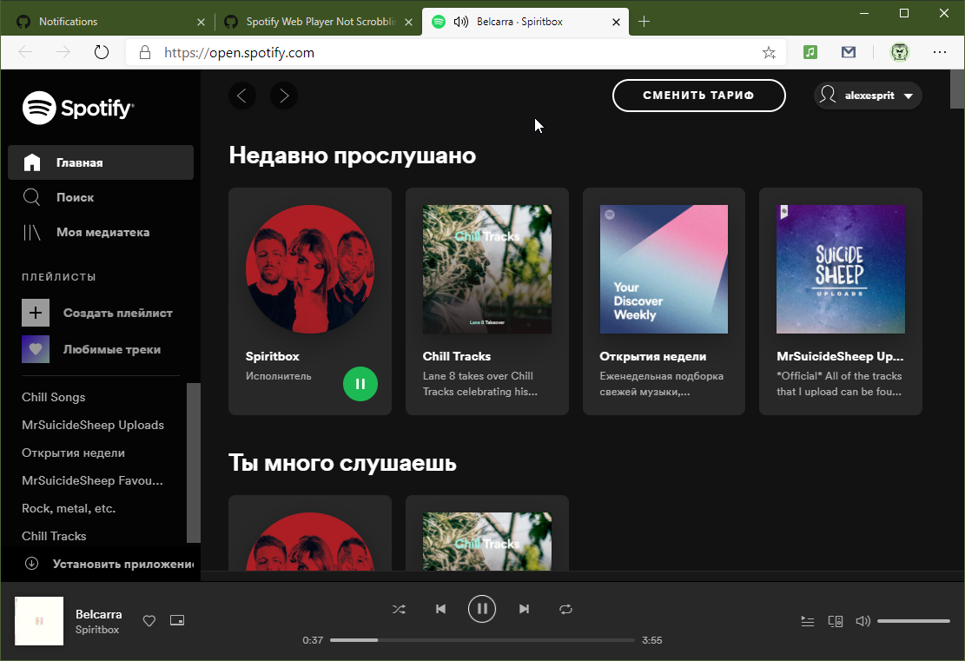Click the sidebar playlist scrollbar
The width and height of the screenshot is (965, 661).
pyautogui.click(x=193, y=463)
